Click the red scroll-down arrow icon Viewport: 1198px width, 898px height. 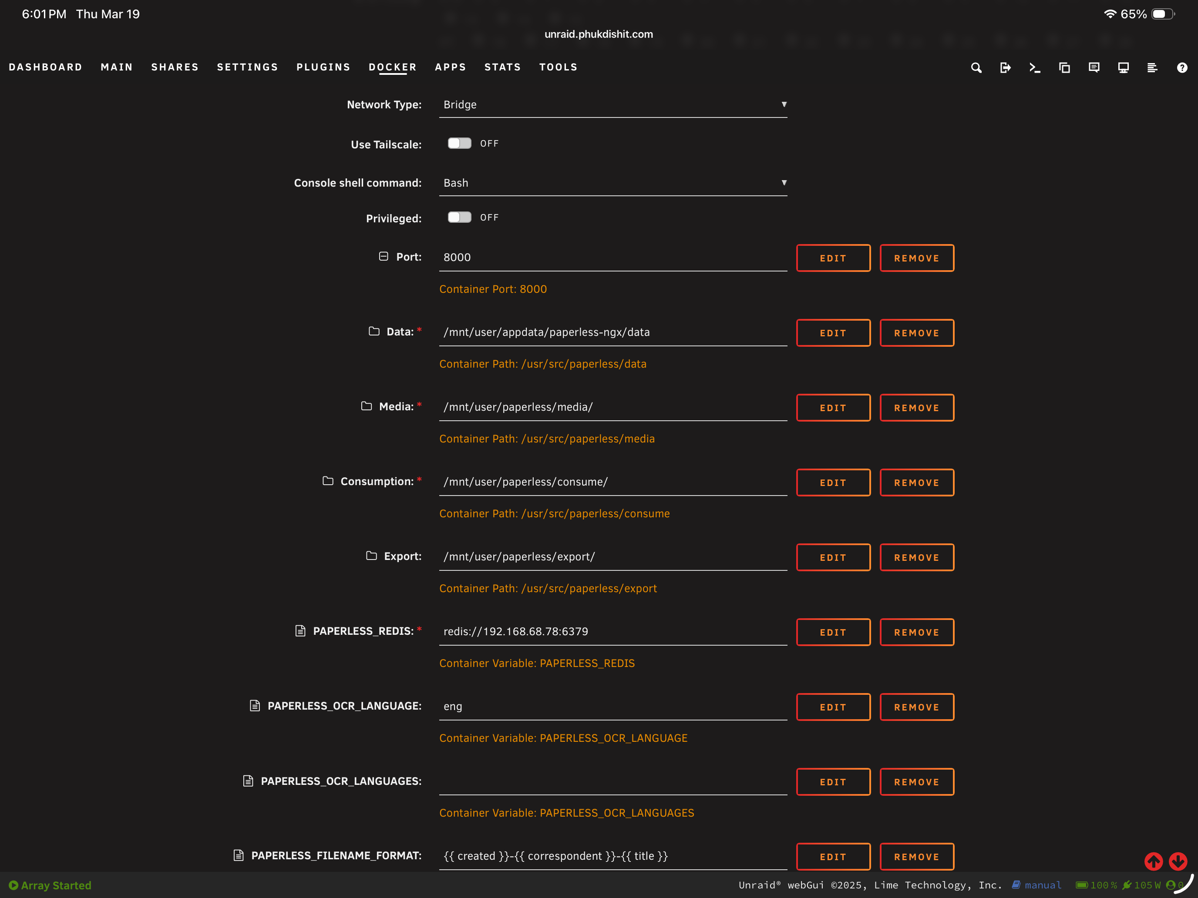(x=1178, y=861)
